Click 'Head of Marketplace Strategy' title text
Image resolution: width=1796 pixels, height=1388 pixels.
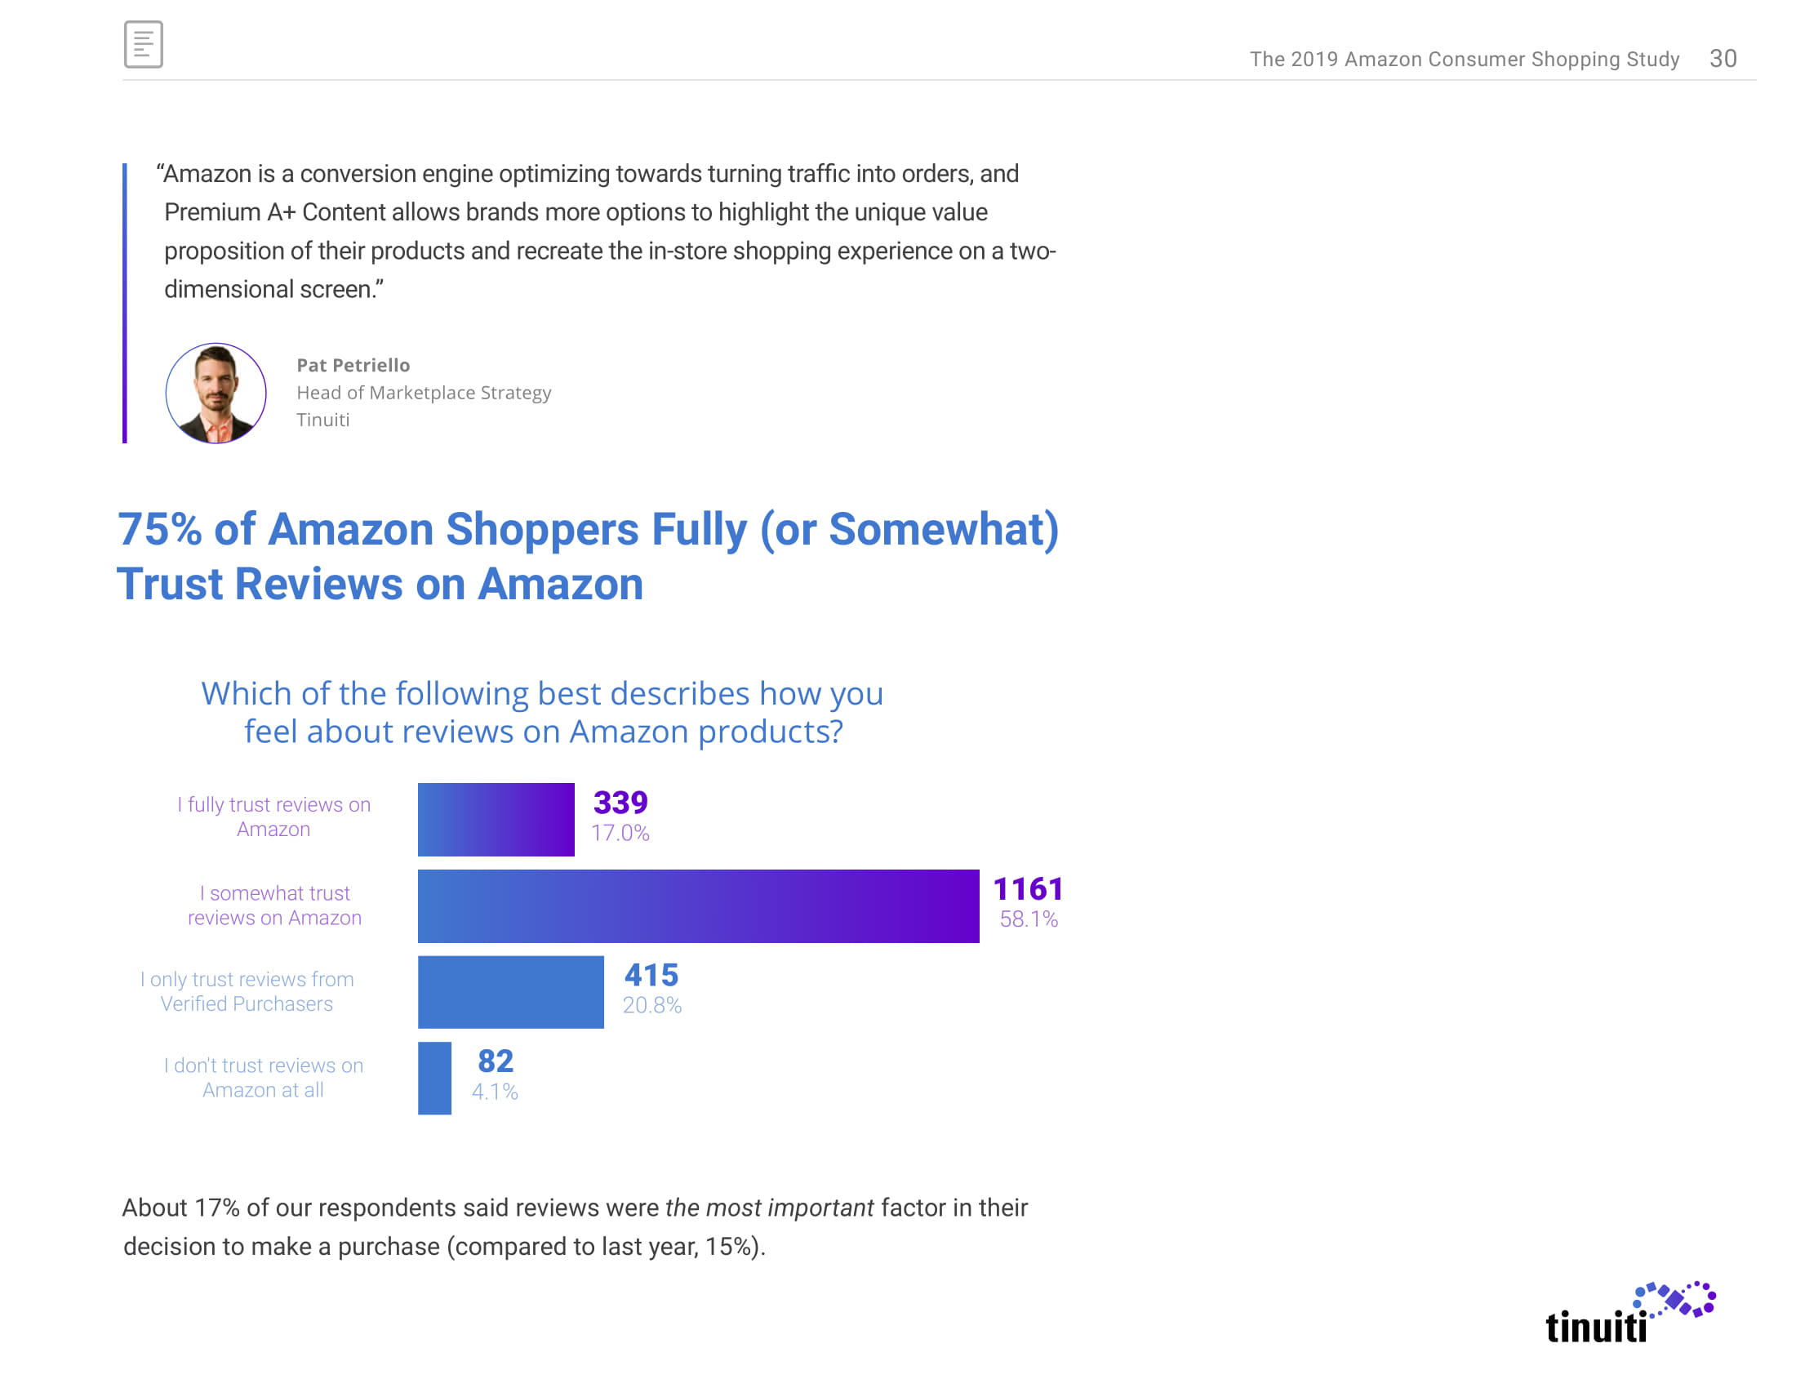coord(424,393)
